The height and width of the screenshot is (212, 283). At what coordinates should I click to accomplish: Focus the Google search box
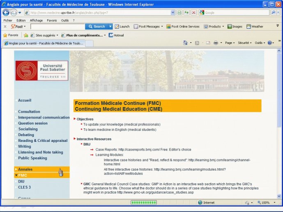(237, 13)
